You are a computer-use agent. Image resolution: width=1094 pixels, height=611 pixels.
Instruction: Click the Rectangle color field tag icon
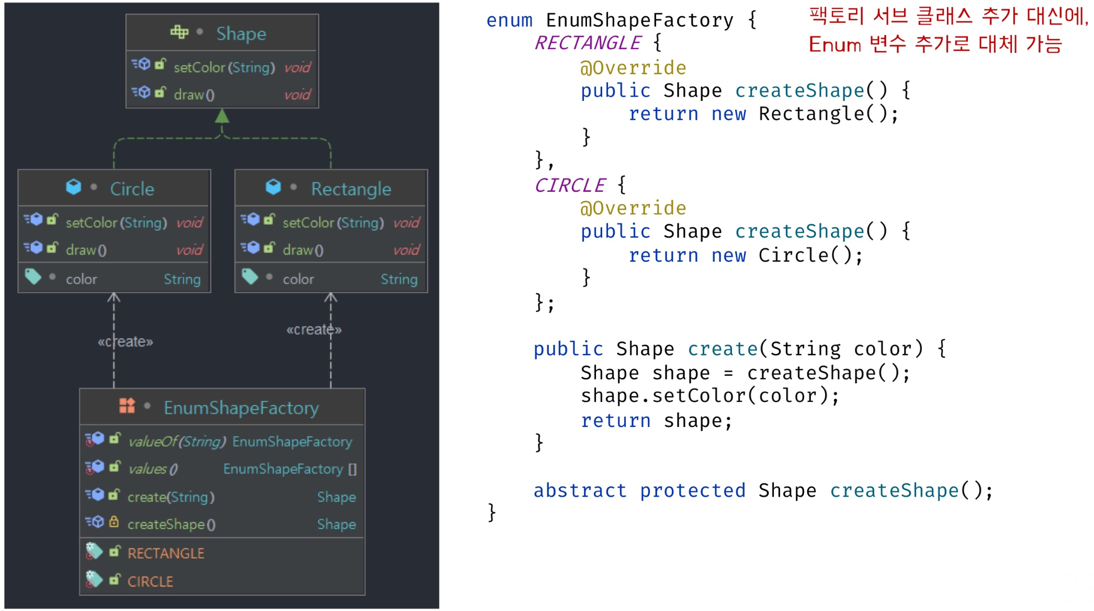250,276
